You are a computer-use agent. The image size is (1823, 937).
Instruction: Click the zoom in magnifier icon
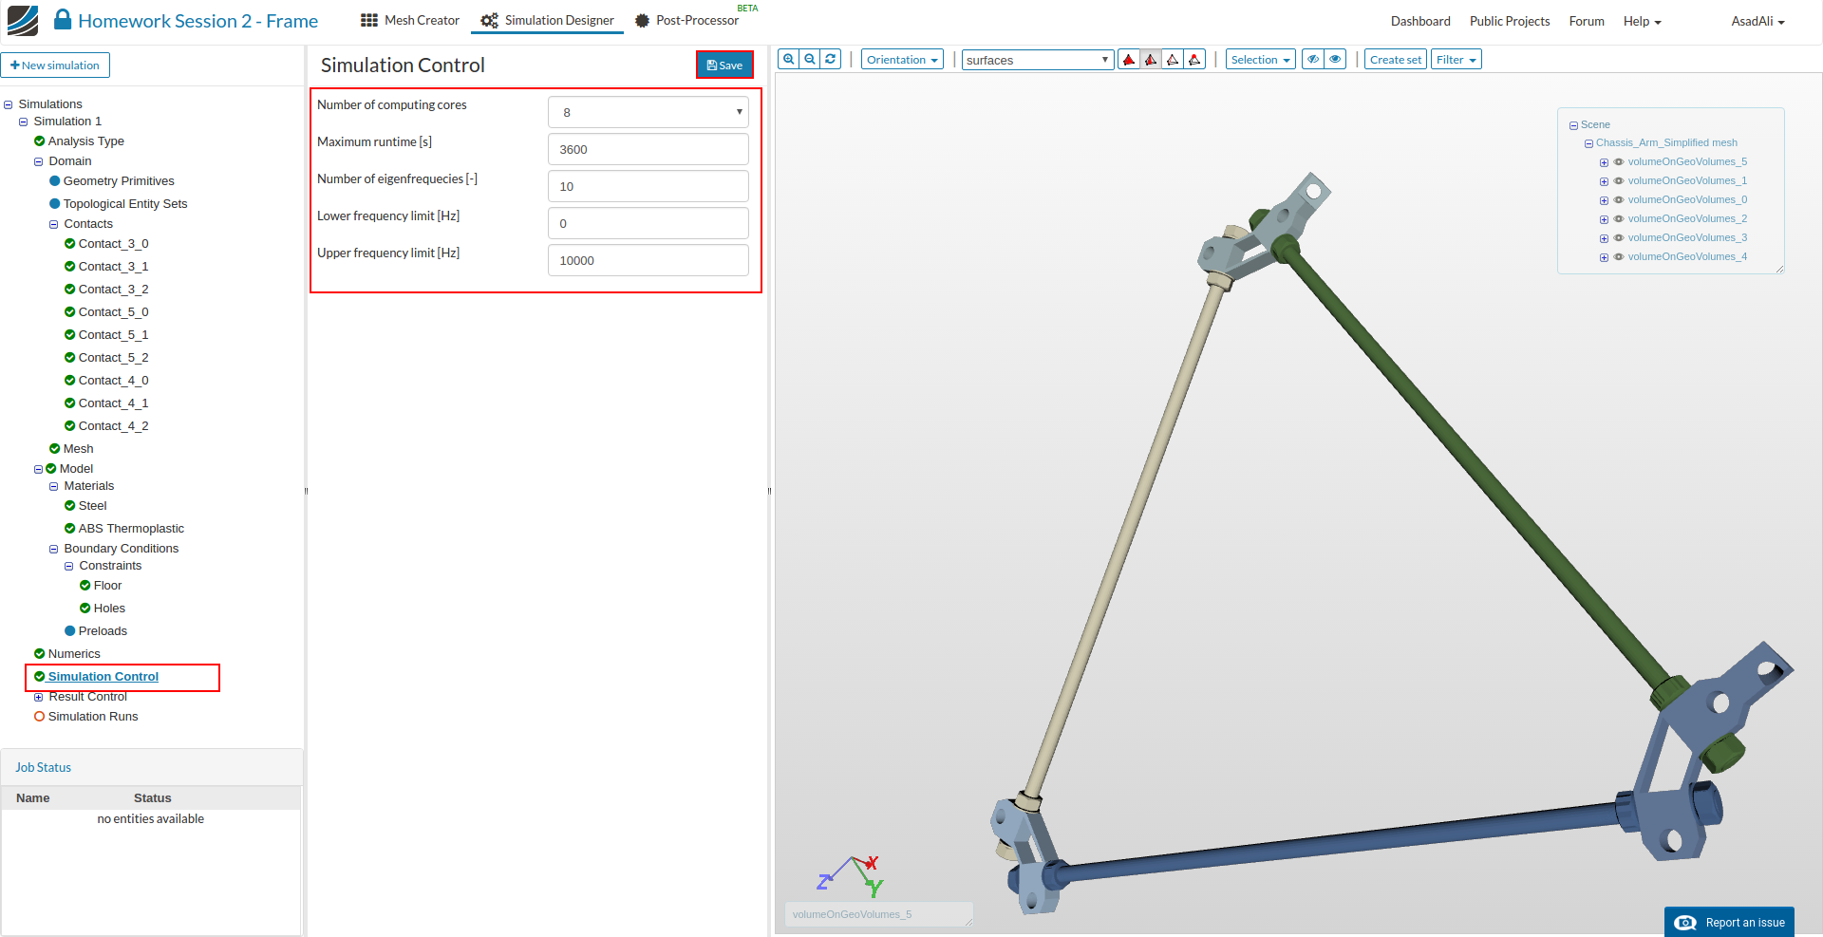[788, 59]
